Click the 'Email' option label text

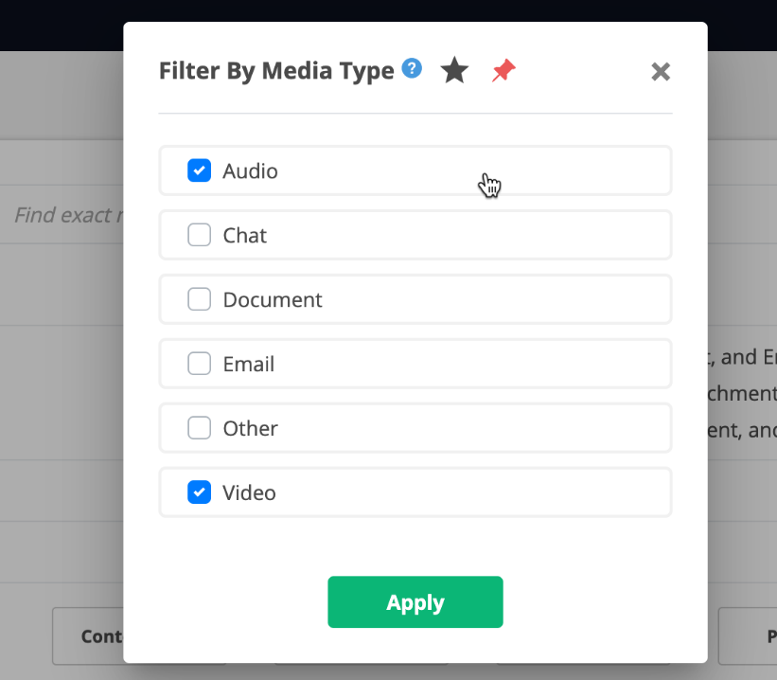(249, 365)
